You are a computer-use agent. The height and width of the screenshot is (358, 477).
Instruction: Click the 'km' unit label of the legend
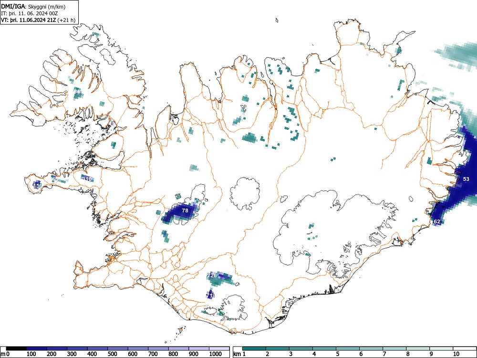pyautogui.click(x=237, y=354)
